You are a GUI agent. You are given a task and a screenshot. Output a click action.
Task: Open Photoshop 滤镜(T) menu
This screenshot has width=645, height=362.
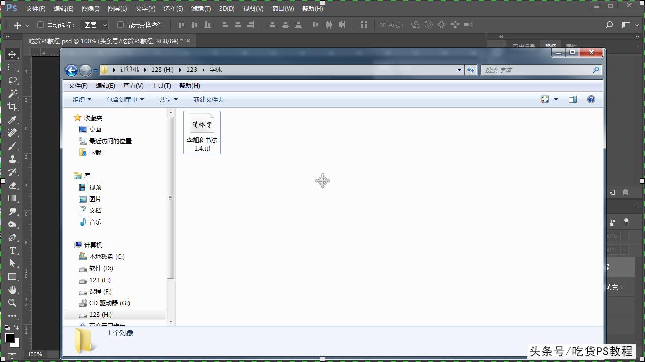coord(201,9)
